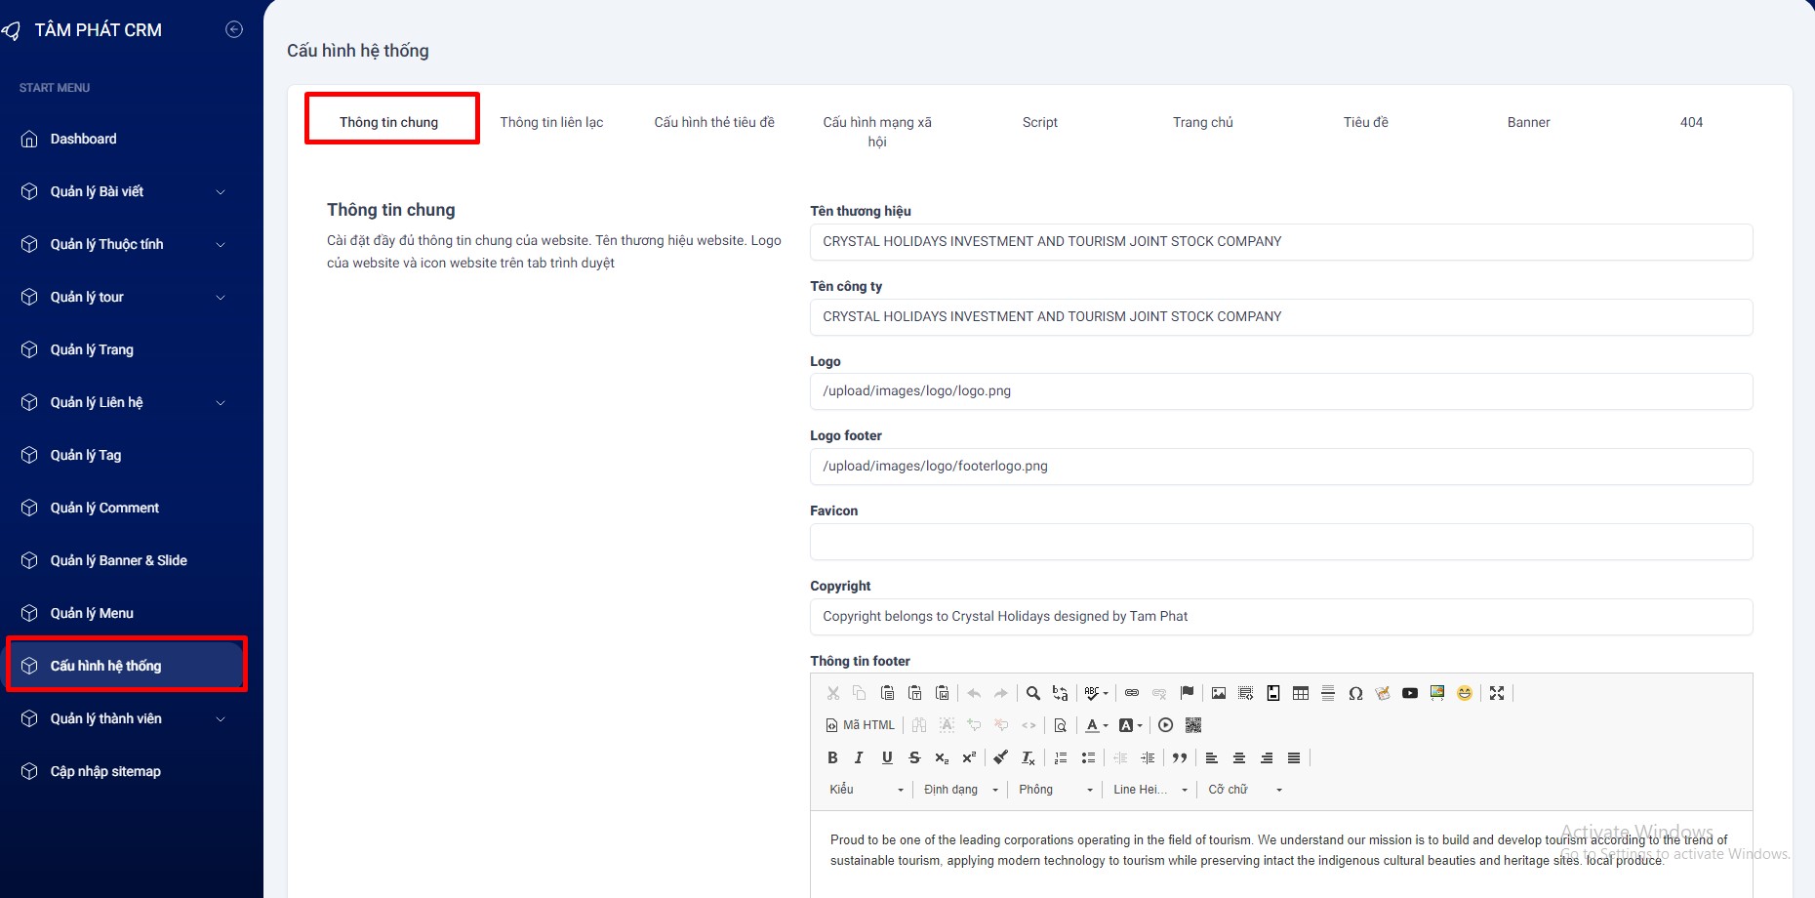Toggle bold formatting
Viewport: 1815px width, 898px height.
[832, 757]
